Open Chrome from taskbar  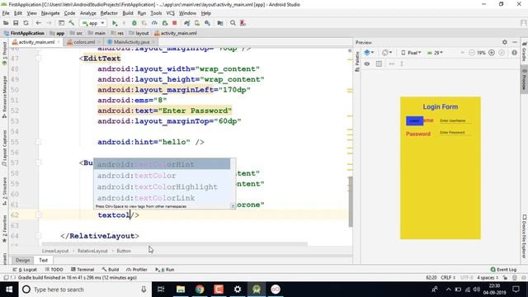[200, 290]
